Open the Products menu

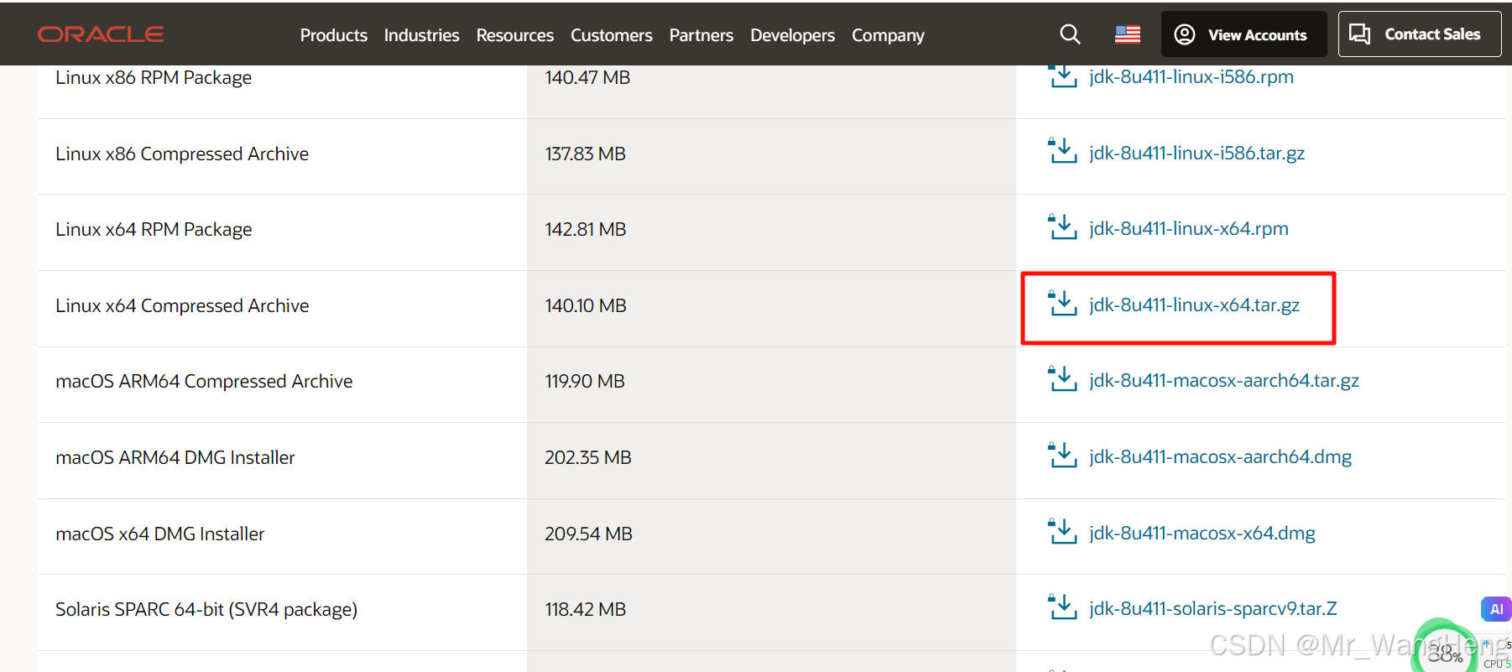(334, 35)
